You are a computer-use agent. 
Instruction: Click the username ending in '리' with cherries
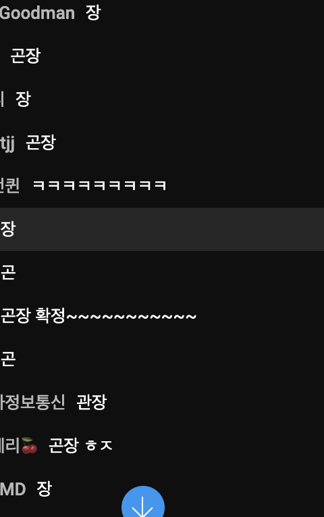pos(19,445)
